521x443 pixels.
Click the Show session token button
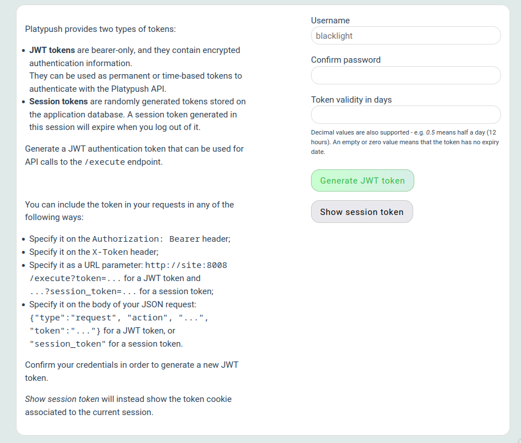[x=362, y=211]
